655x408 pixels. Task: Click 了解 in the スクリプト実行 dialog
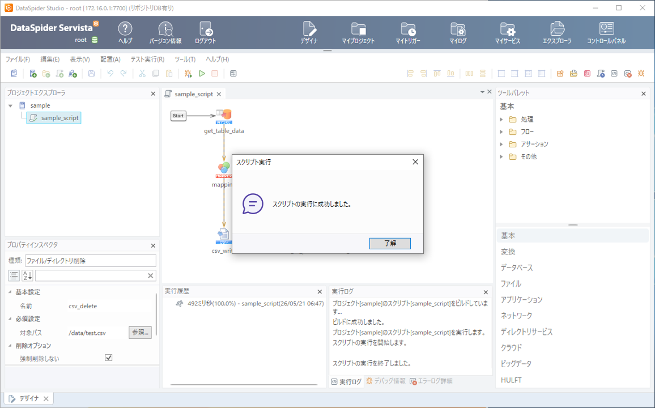(390, 243)
